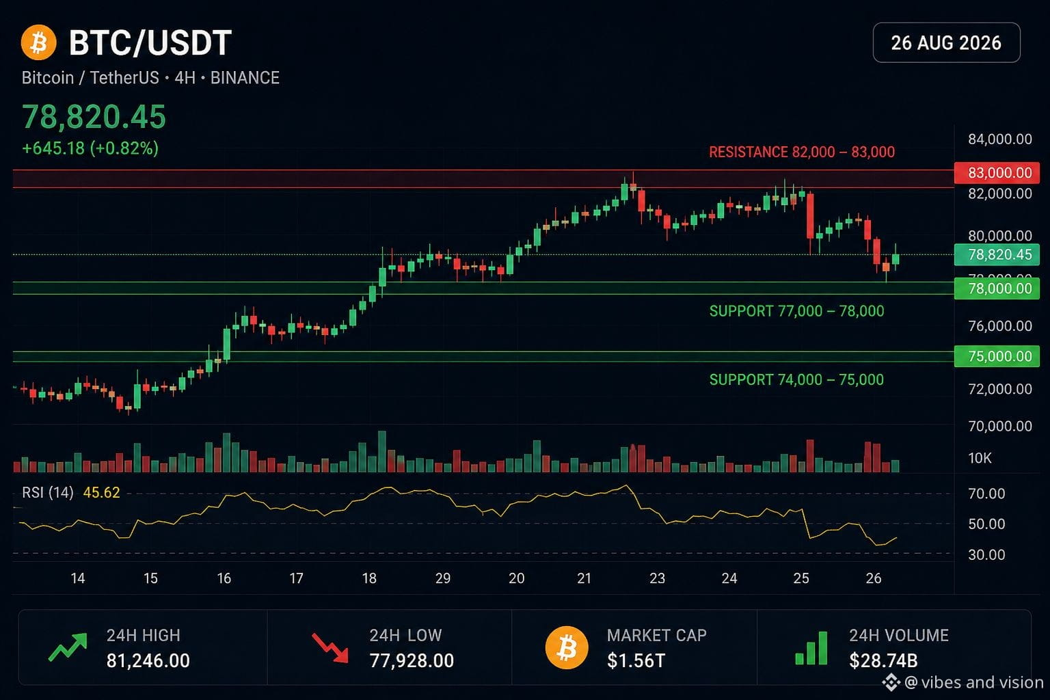Click the 24H HIGH stat label
The height and width of the screenshot is (700, 1050).
[144, 636]
